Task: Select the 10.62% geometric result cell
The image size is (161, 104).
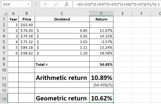Action: 101,98
